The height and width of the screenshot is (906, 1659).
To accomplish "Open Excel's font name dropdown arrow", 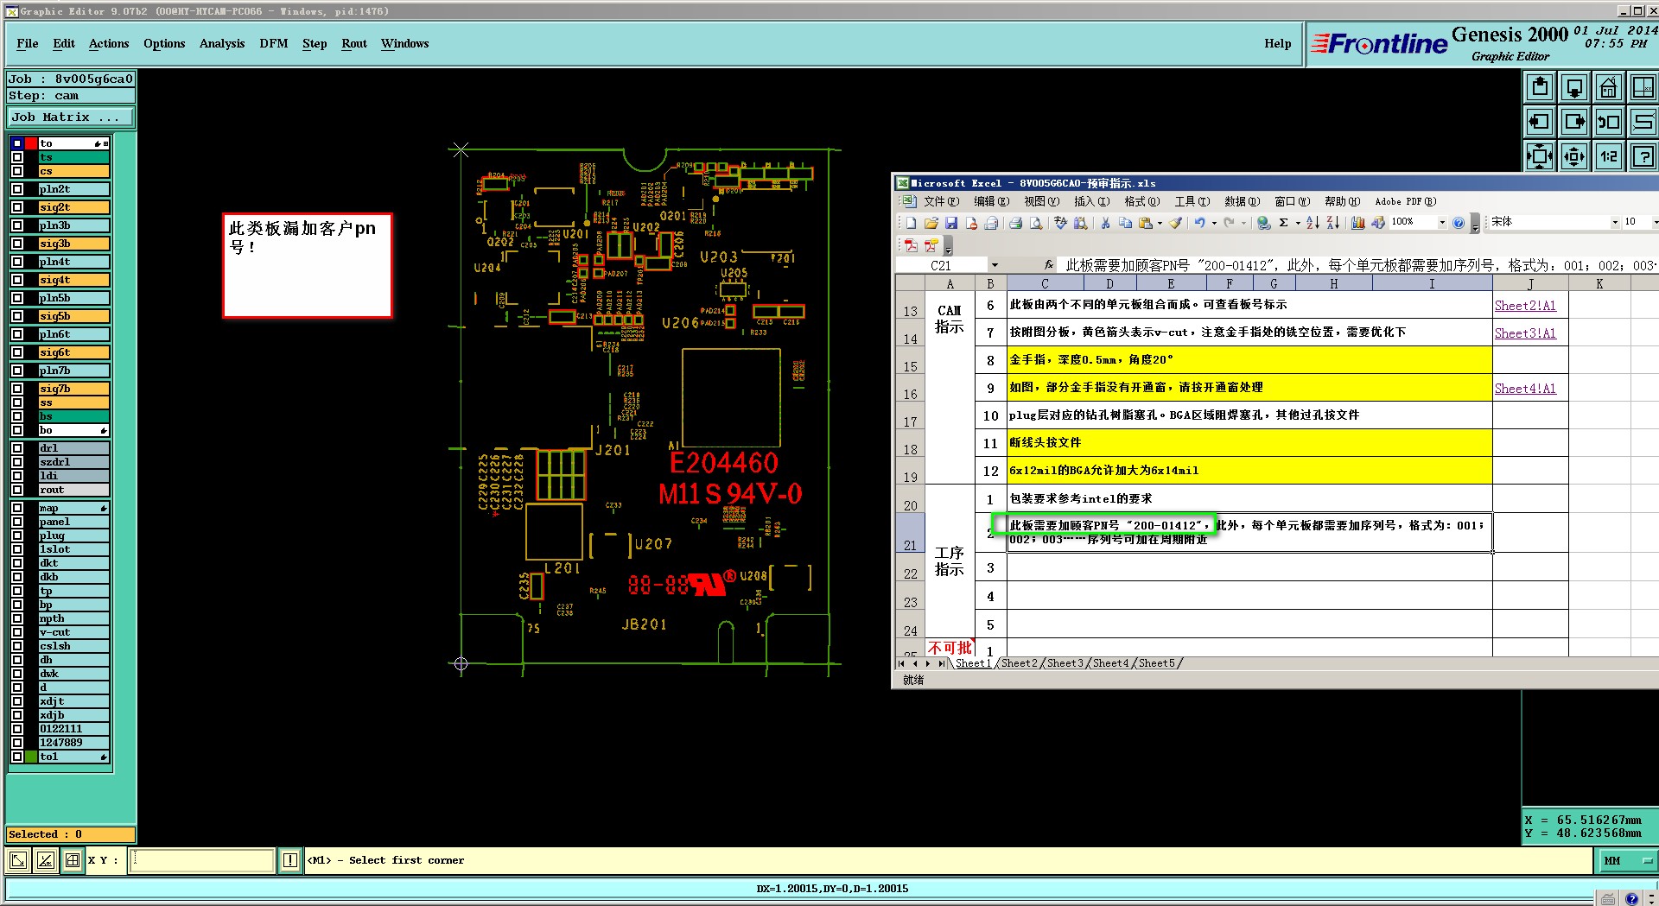I will pos(1615,223).
